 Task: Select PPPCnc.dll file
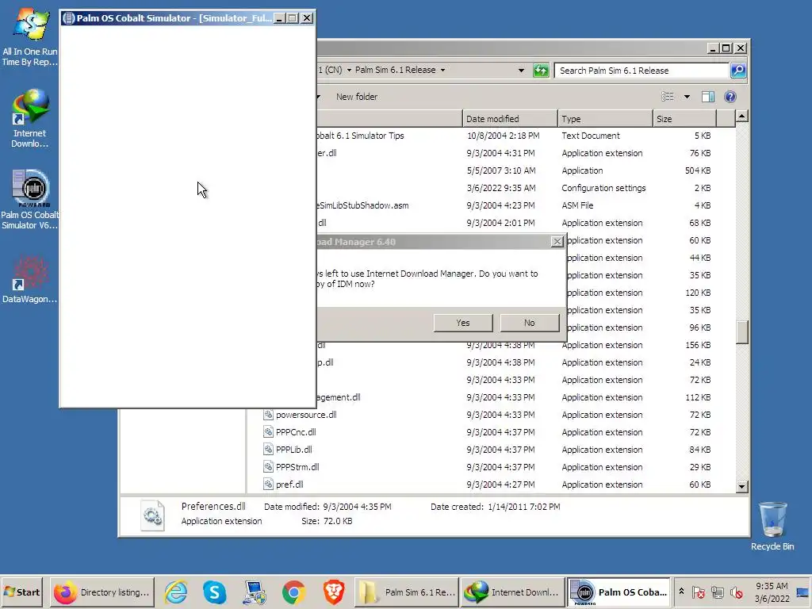pyautogui.click(x=295, y=432)
